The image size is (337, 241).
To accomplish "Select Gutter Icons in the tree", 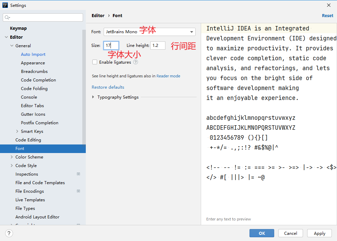I will click(x=33, y=114).
